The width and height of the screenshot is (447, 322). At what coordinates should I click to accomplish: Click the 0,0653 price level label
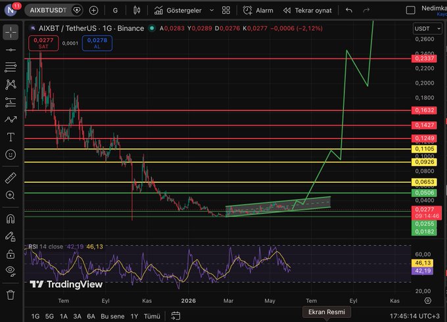click(424, 182)
